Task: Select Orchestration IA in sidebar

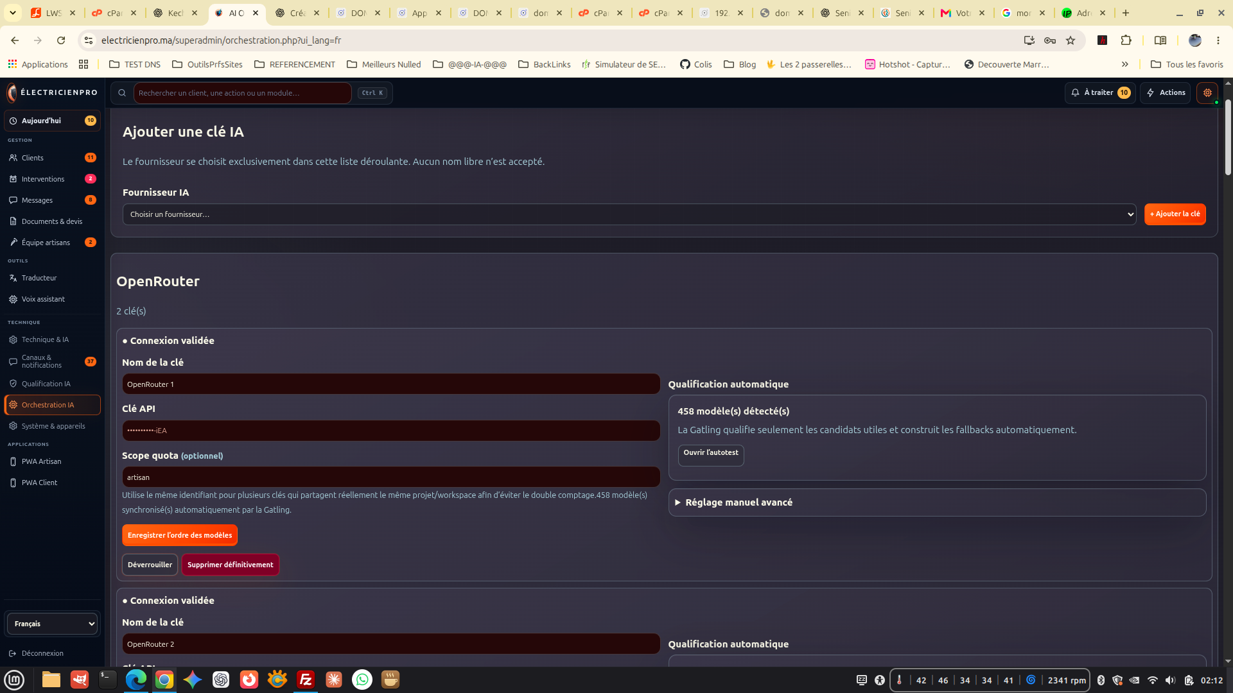Action: [x=52, y=405]
